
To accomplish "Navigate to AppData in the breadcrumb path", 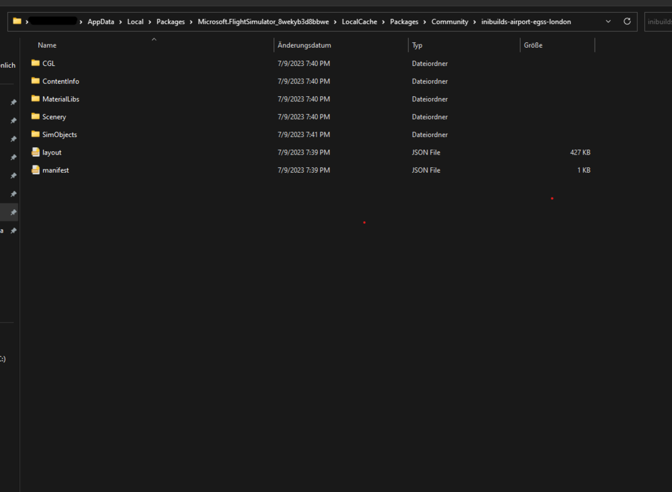I will [101, 22].
